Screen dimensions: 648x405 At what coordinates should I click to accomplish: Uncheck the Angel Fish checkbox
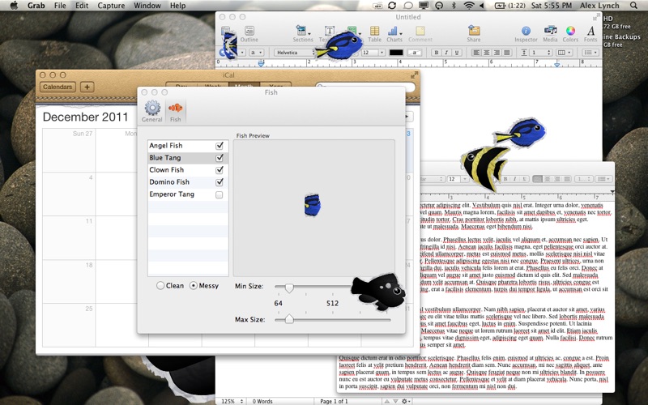(220, 146)
